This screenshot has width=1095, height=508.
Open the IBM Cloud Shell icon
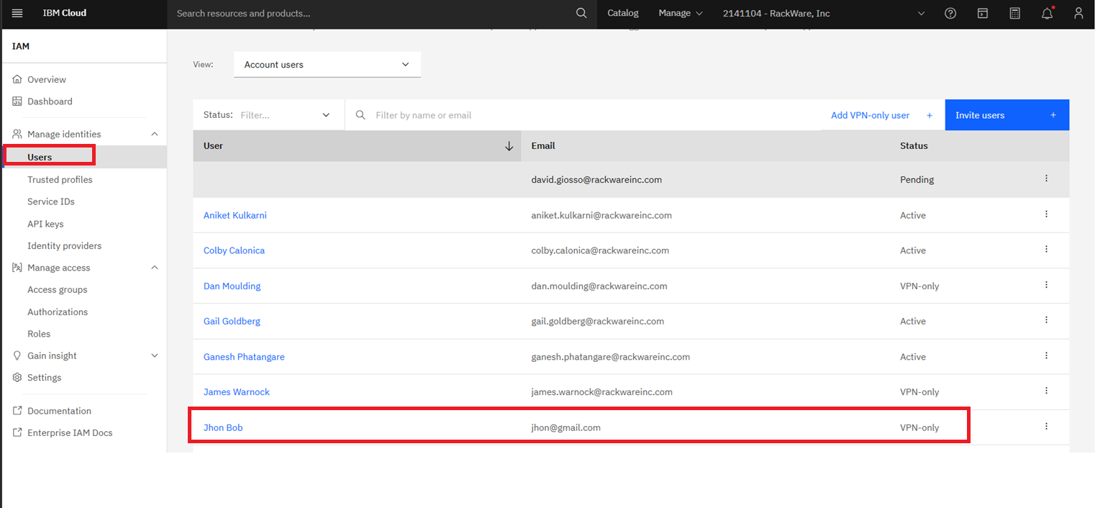(983, 13)
